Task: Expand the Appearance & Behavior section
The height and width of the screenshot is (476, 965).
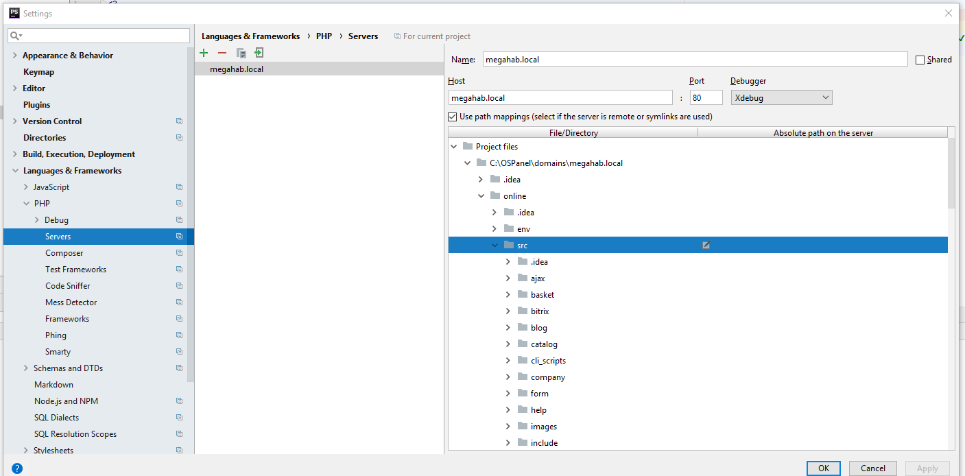Action: click(15, 56)
